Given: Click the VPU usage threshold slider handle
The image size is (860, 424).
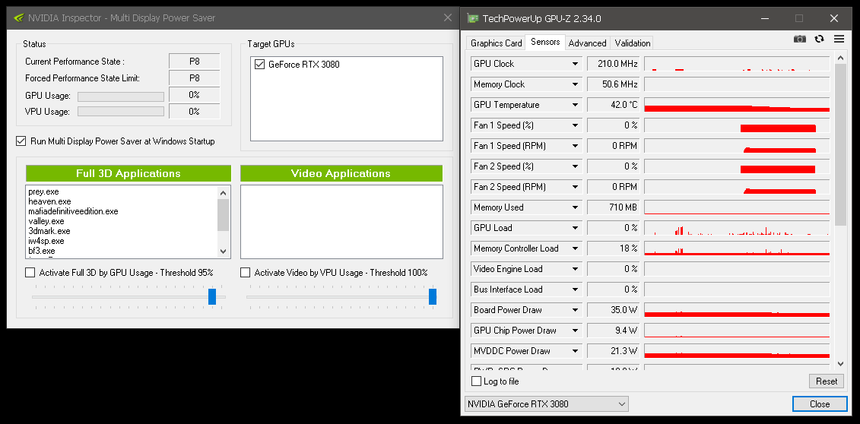Looking at the screenshot, I should pos(433,296).
